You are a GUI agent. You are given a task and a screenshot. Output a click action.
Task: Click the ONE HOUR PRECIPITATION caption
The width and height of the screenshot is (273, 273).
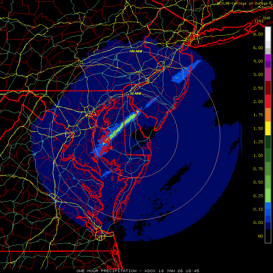[106, 271]
